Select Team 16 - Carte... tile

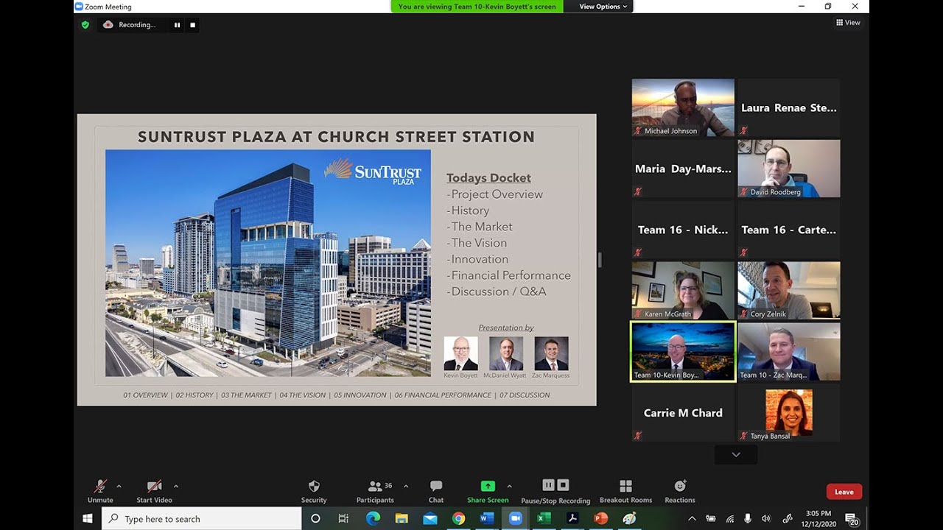point(789,230)
